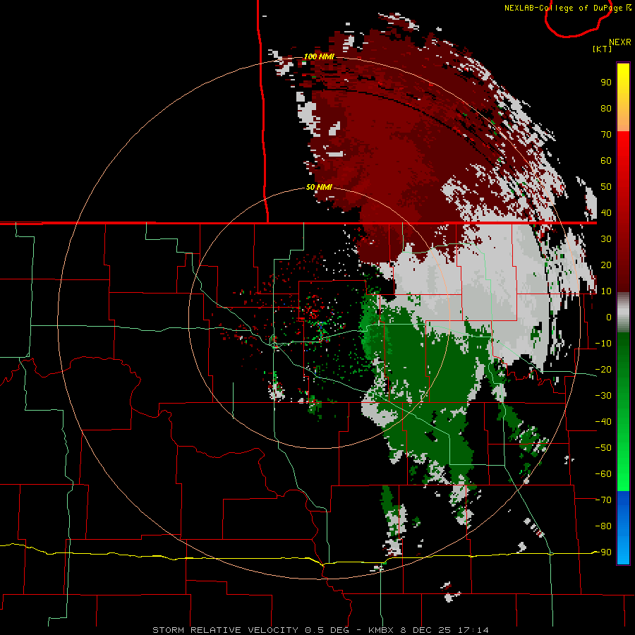635x635 pixels.
Task: Click the -80 value on velocity scale
Action: pos(603,526)
